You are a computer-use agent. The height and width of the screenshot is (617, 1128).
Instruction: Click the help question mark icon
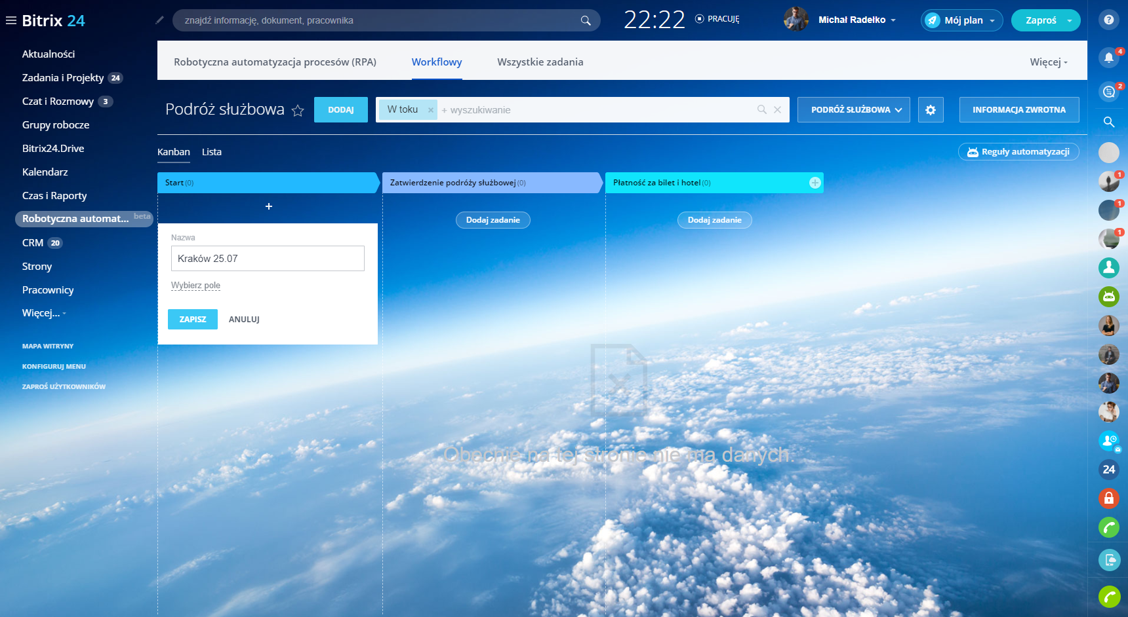coord(1108,20)
